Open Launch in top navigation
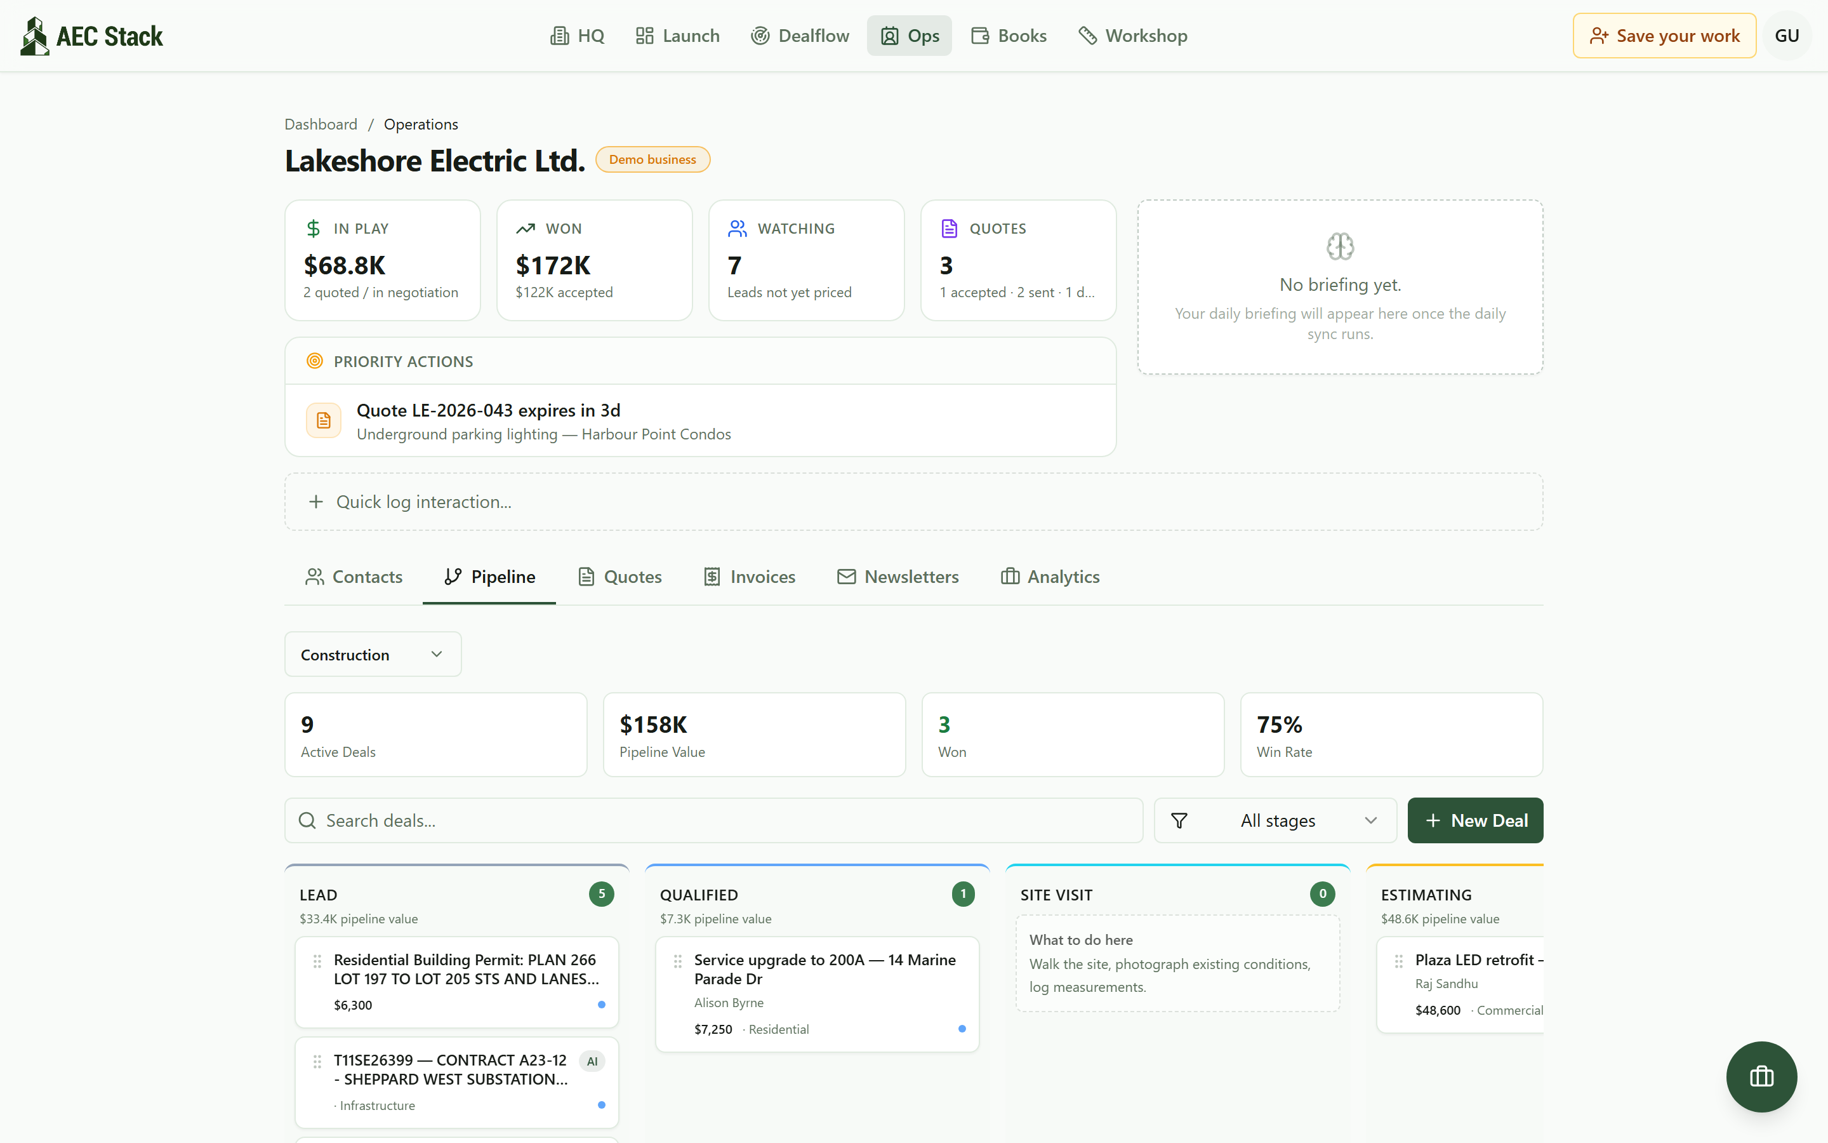 point(677,36)
